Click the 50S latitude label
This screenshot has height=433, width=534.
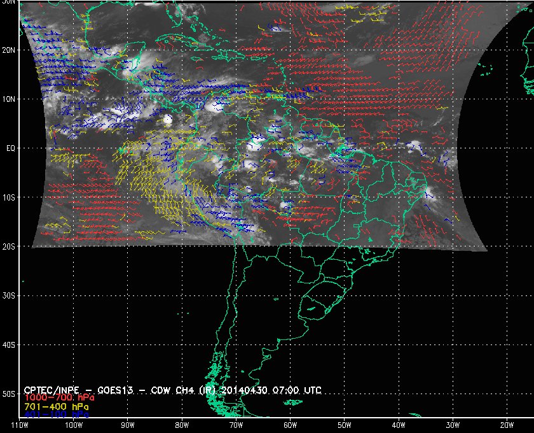pos(8,394)
